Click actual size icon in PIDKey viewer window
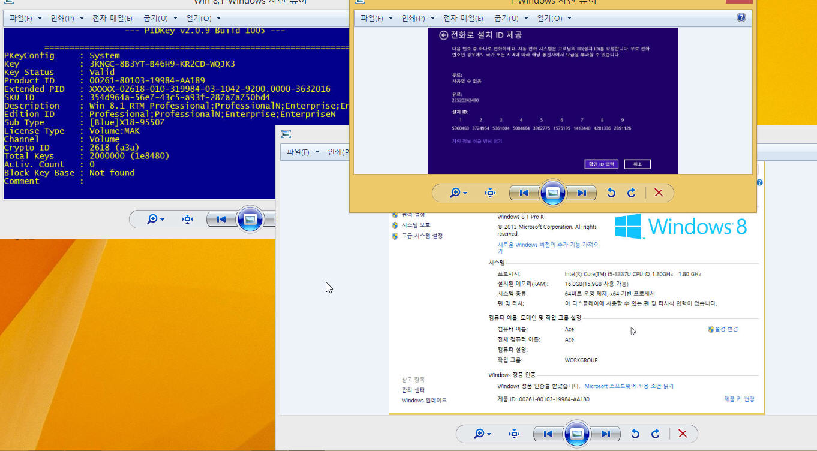 coord(188,220)
